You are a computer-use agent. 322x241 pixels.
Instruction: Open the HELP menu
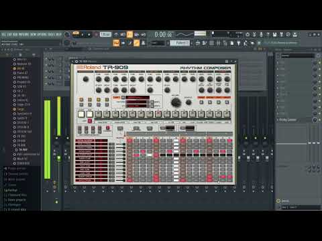click(x=58, y=35)
